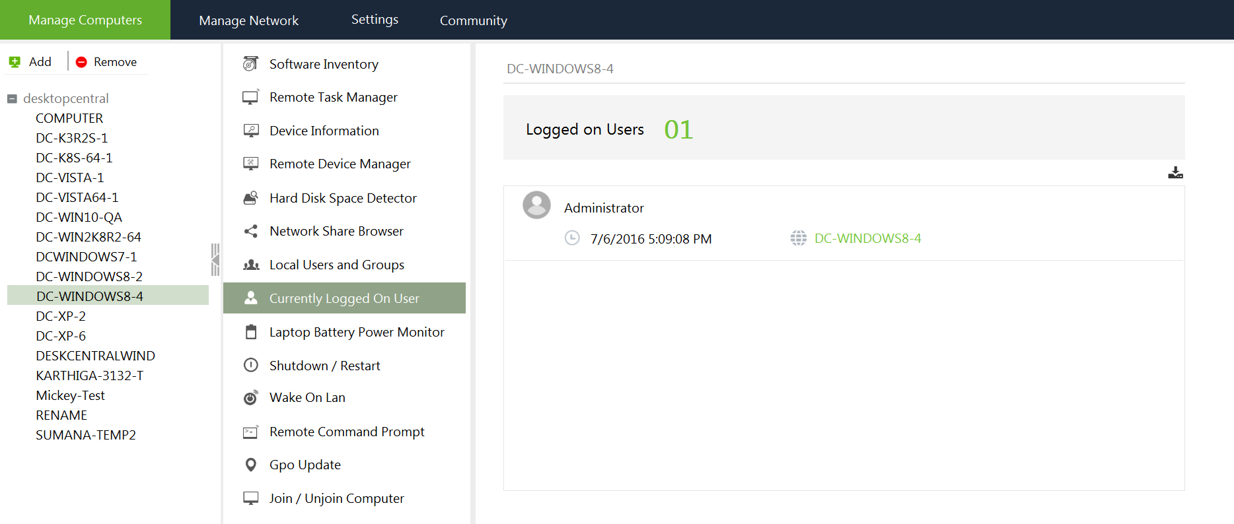Select DESKCENTRALWIND computer
The width and height of the screenshot is (1234, 524).
95,356
